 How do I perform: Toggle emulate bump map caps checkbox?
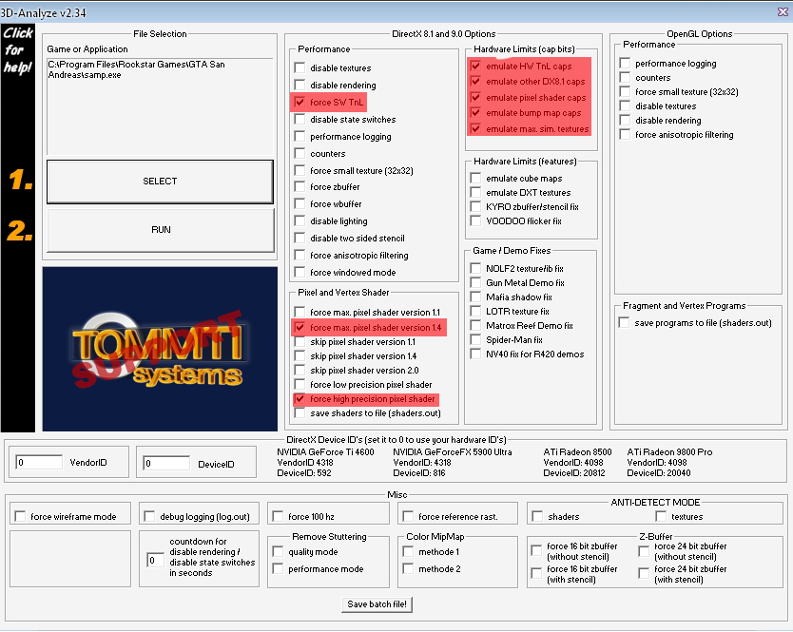click(x=475, y=113)
